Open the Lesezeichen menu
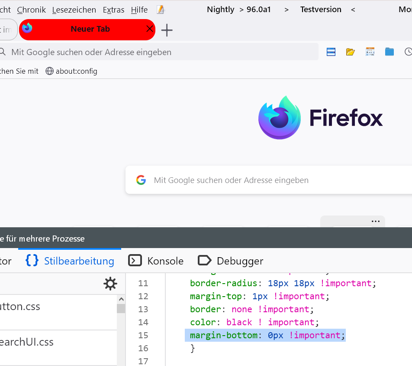 click(74, 10)
